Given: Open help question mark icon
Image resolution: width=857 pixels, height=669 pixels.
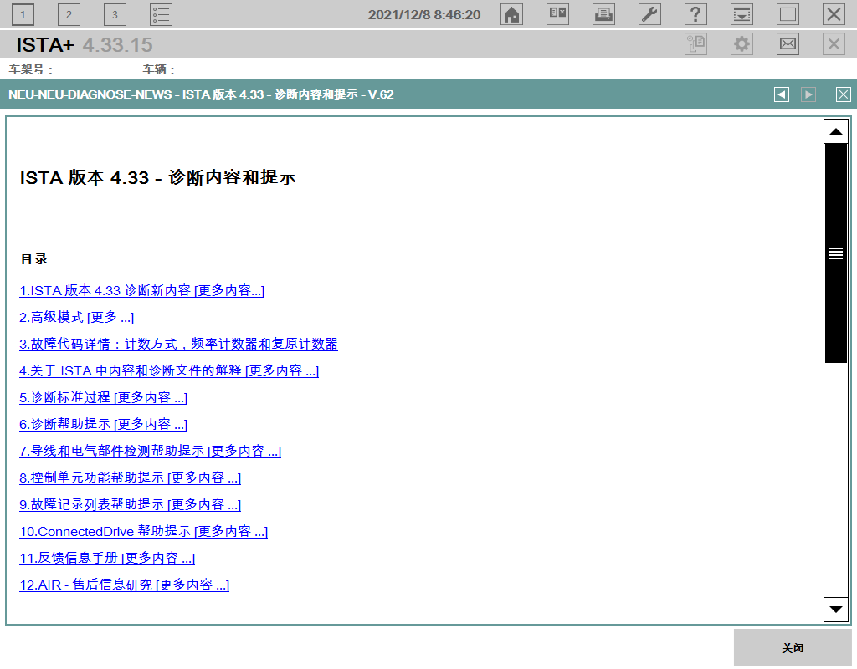Looking at the screenshot, I should tap(695, 15).
